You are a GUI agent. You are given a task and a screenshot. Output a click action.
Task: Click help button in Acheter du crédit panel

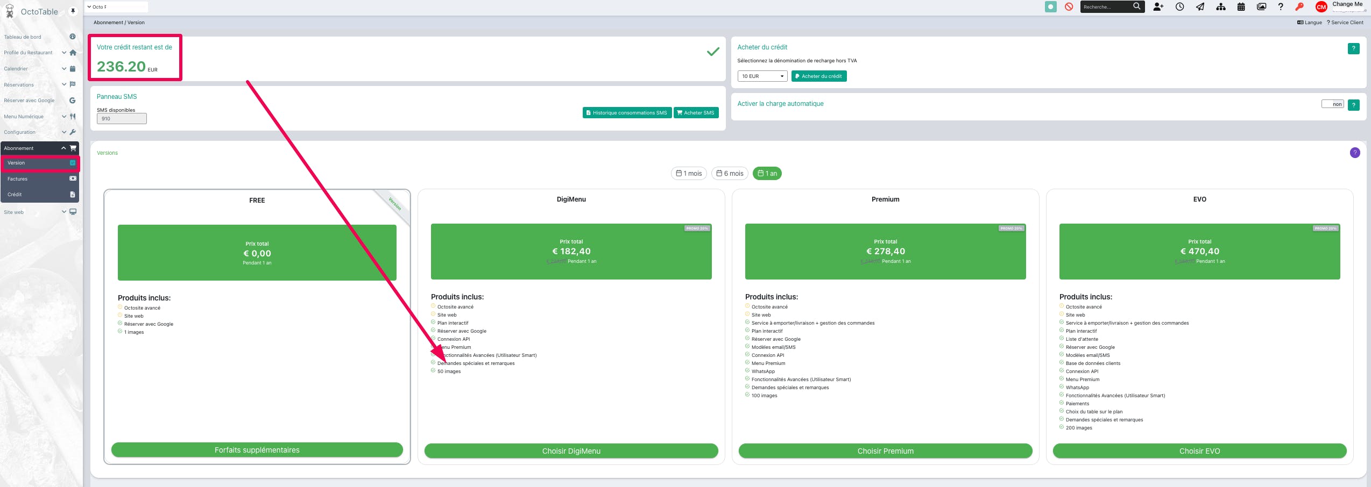[1354, 48]
